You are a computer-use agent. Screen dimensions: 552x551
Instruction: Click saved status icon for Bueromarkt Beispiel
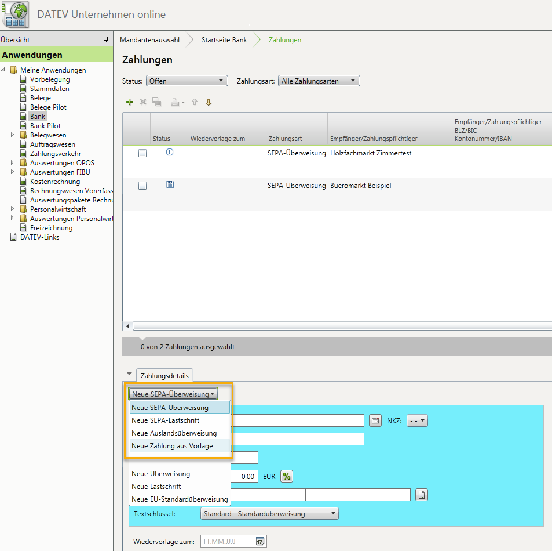(x=170, y=184)
